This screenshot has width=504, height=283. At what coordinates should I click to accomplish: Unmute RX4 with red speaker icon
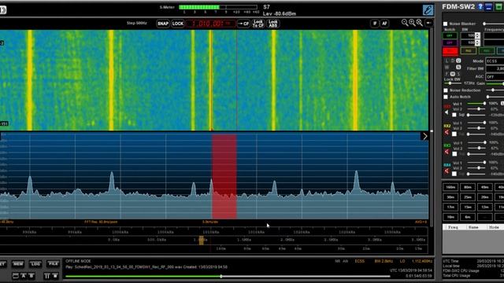point(447,171)
